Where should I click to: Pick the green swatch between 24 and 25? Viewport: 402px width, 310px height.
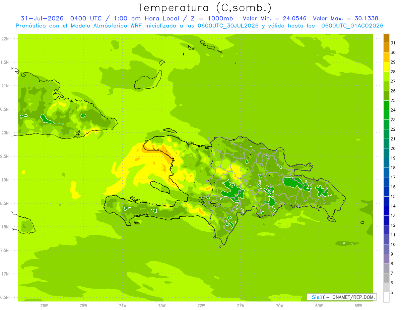(386, 105)
